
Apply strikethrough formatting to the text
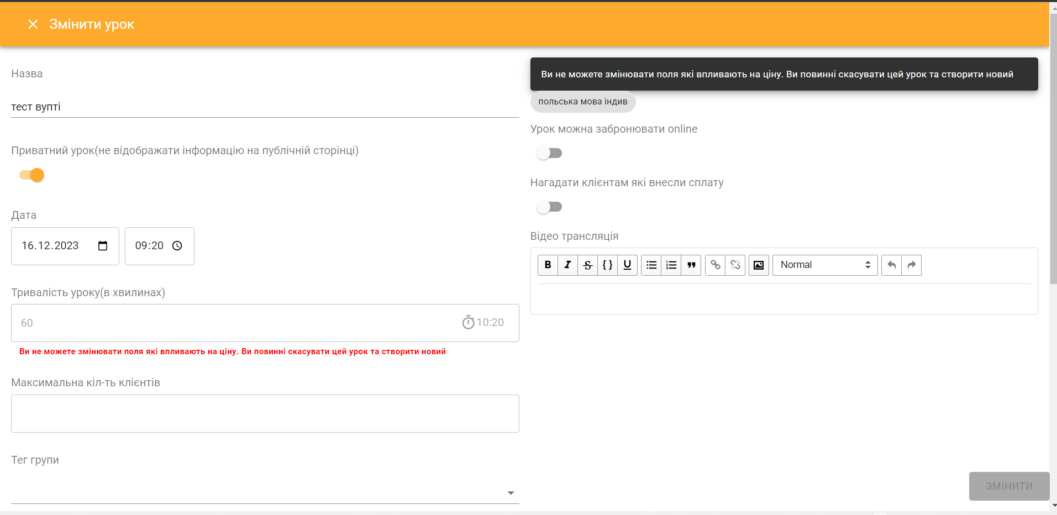(587, 265)
